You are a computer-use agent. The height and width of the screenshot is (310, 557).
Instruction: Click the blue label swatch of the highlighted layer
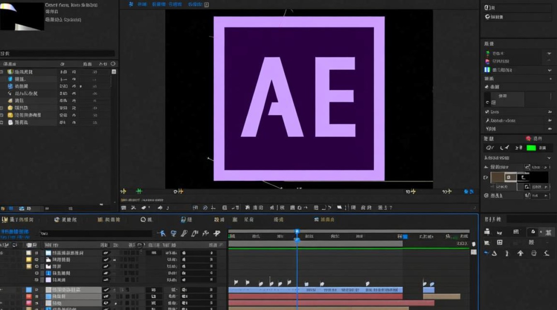click(29, 290)
